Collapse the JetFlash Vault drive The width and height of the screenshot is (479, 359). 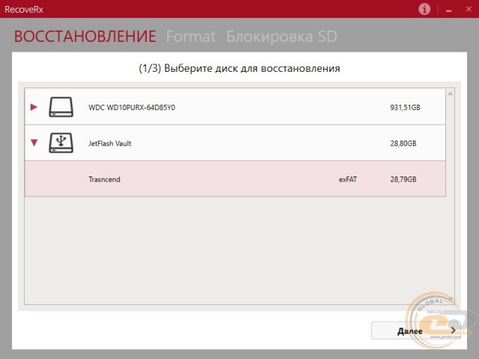coord(34,143)
